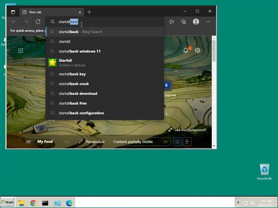
Task: Open the network tray icon
Action: coord(245,203)
